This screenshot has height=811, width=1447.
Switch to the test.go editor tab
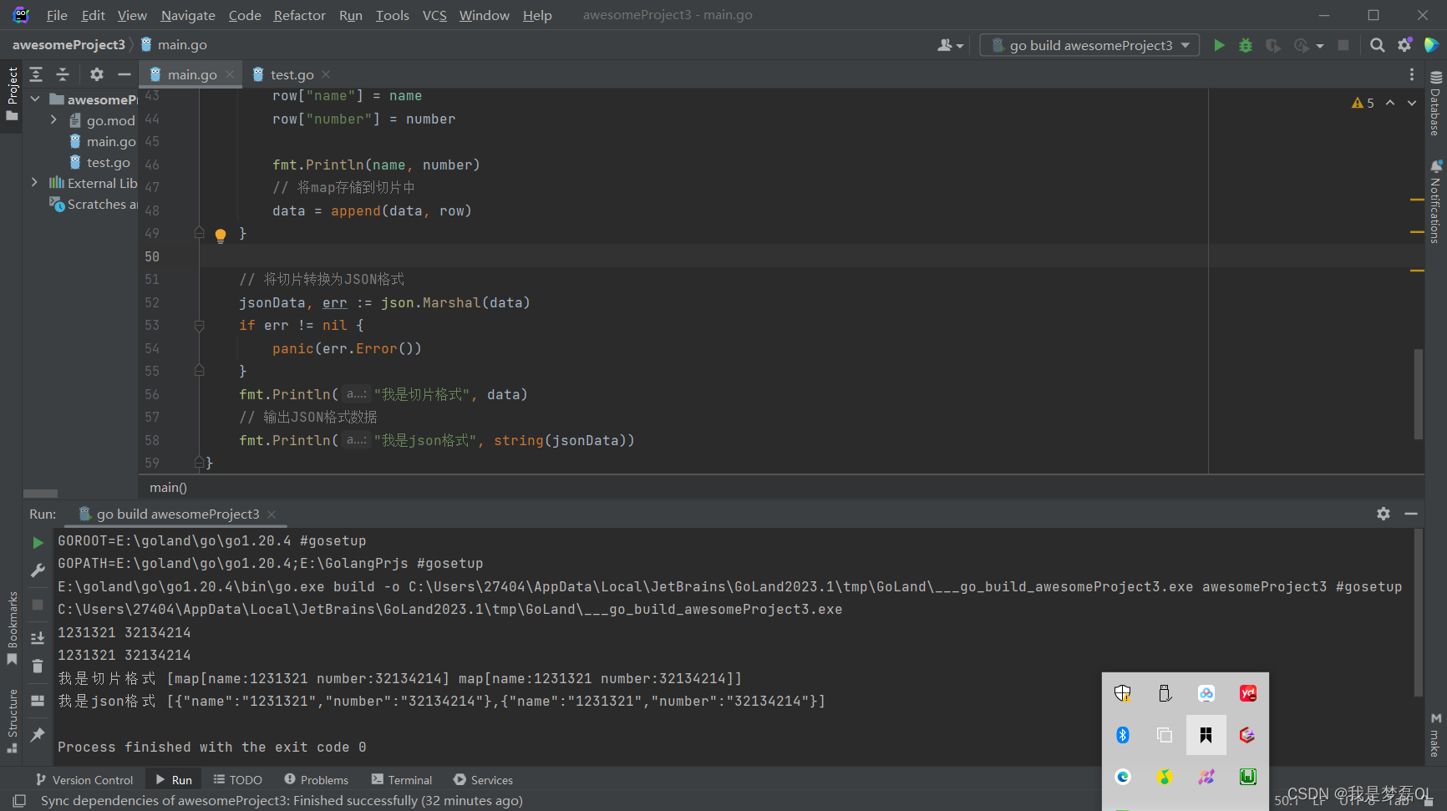pos(290,74)
